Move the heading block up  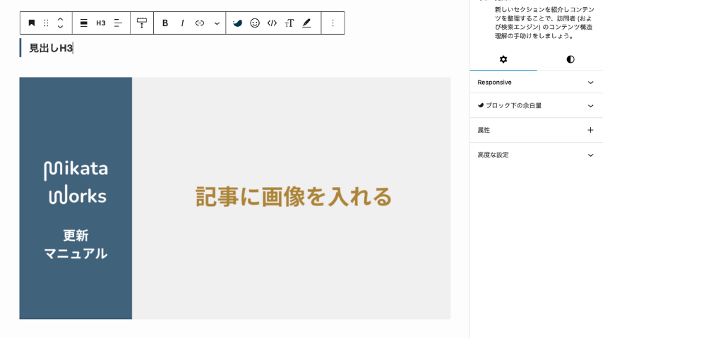point(60,19)
